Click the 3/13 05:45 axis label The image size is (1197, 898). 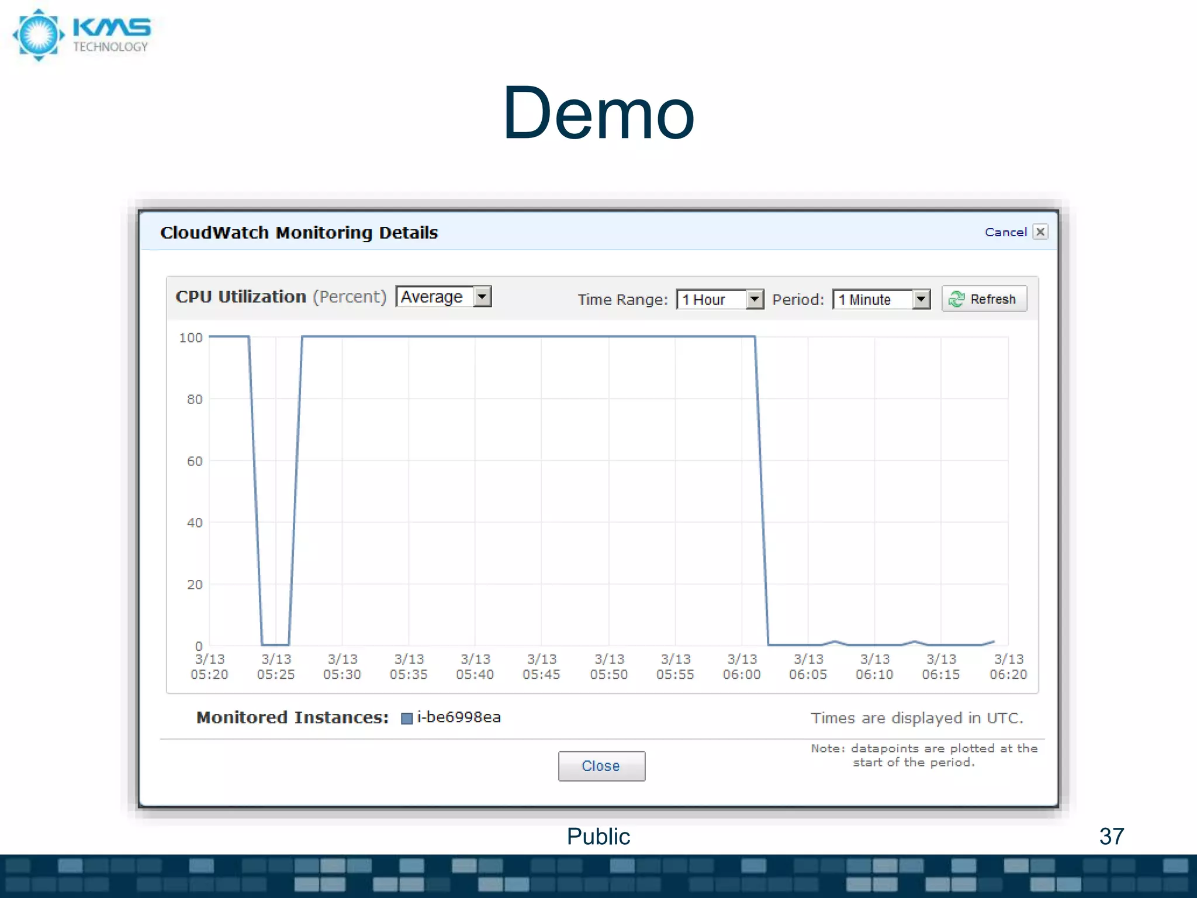tap(541, 666)
